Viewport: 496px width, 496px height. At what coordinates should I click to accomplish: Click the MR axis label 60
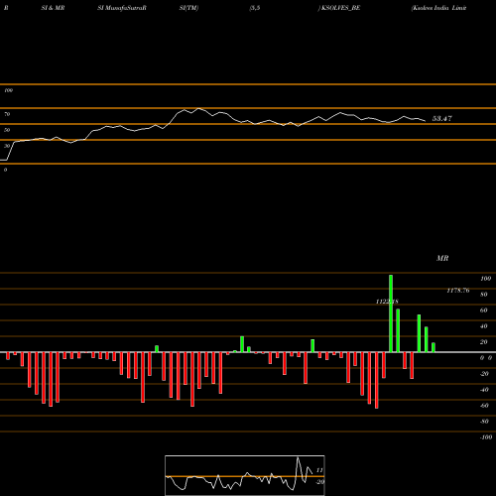[484, 310]
